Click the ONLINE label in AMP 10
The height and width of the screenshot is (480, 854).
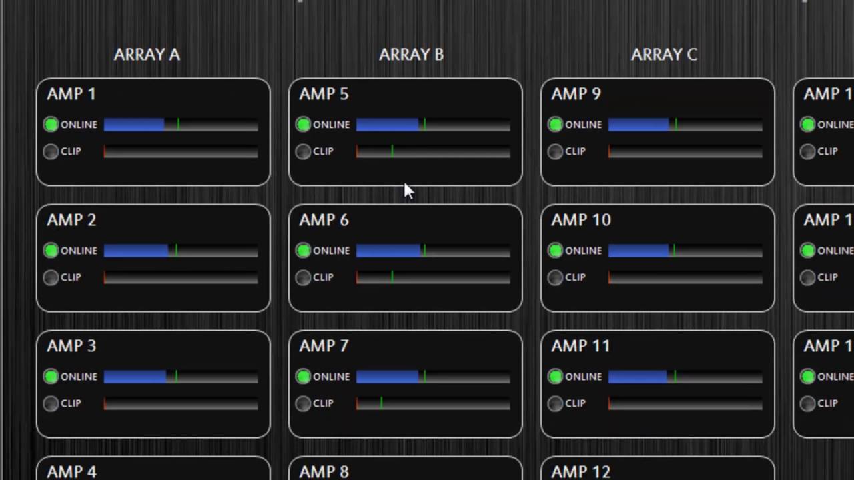click(x=583, y=251)
